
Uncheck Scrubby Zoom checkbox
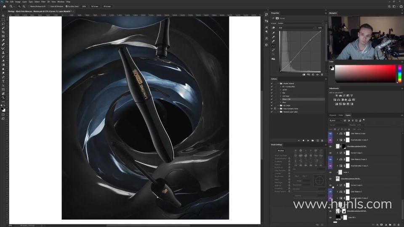tap(66, 6)
